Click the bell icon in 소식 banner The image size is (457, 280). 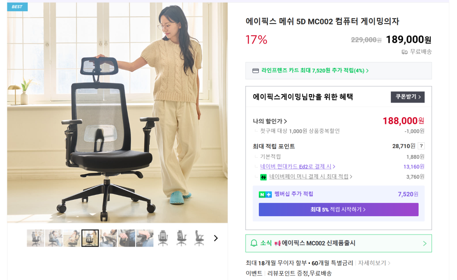(x=254, y=243)
